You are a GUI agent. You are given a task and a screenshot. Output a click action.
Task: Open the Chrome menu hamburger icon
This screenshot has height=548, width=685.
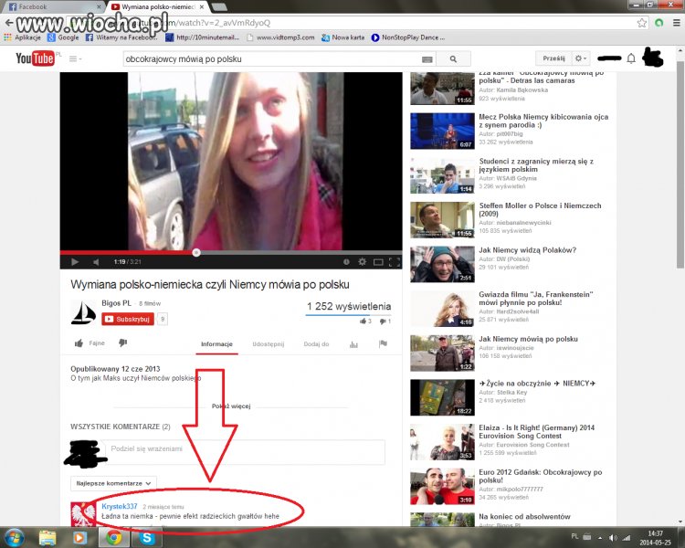tap(676, 23)
